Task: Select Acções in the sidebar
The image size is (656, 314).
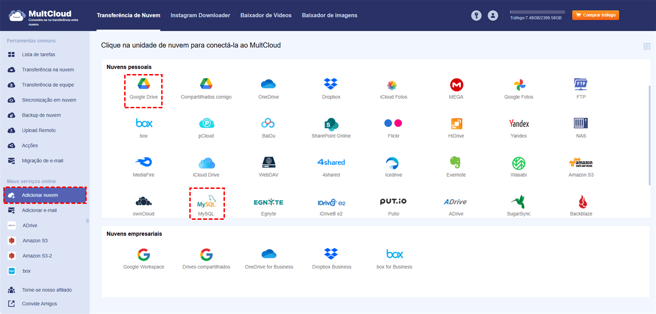Action: coord(30,145)
